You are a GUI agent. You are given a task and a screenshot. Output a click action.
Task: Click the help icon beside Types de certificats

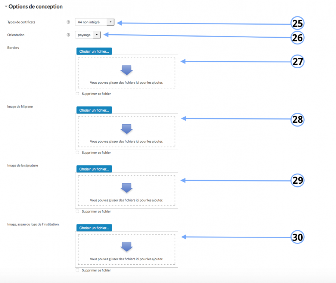click(68, 22)
